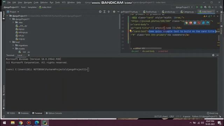Jump to next highlighted error down arrow
Viewport: 224px width, 126px height.
(x=218, y=16)
